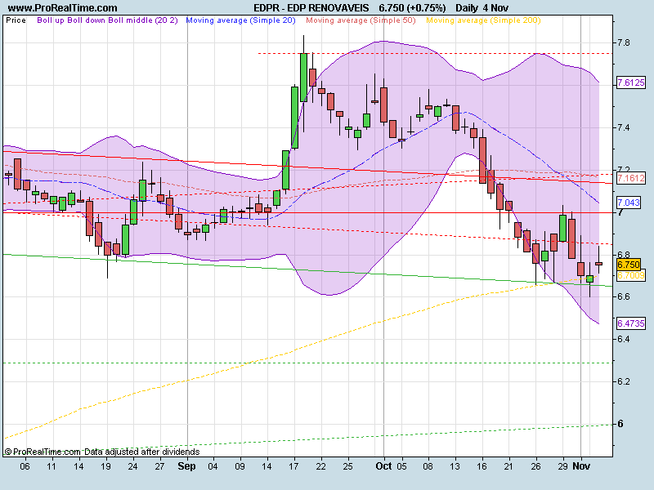
Task: Click the Moving average (Simple 50) legend
Action: coord(361,20)
